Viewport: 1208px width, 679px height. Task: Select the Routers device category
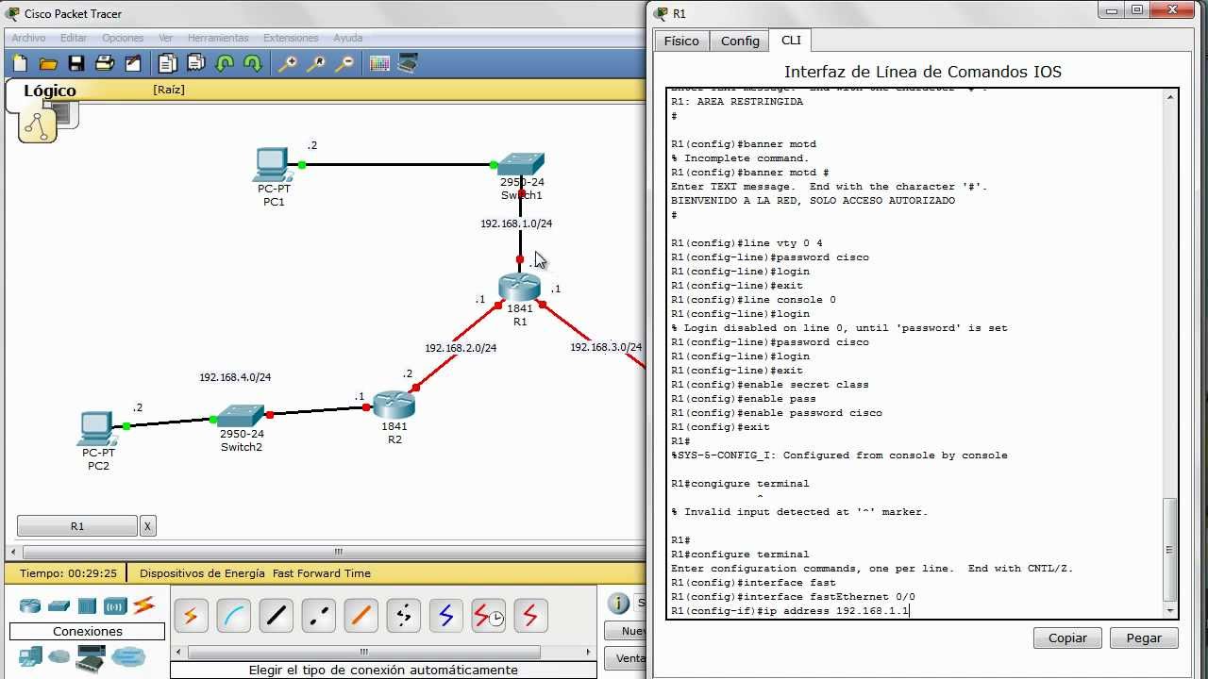click(30, 605)
